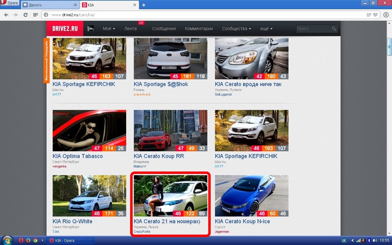This screenshot has height=245, width=392.
Task: Open the KIA Cerato Koup RR thumbnail
Action: coord(171,131)
